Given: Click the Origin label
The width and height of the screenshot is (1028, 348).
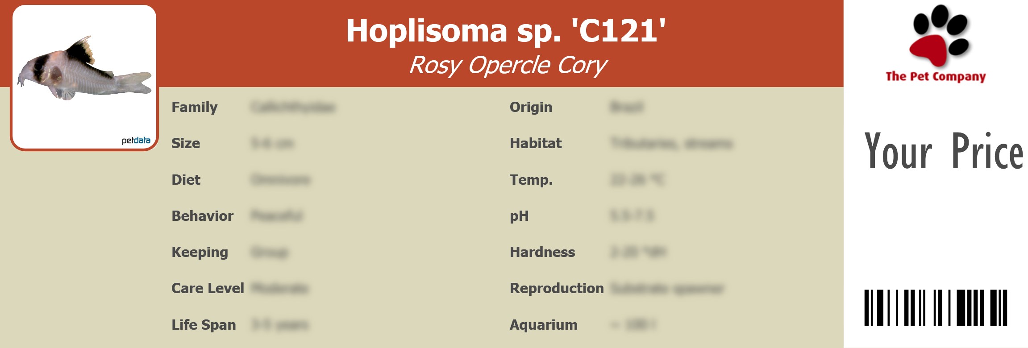Looking at the screenshot, I should [531, 108].
